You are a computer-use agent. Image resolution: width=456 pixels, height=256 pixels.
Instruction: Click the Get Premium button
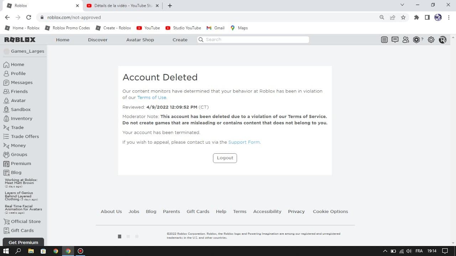[23, 242]
